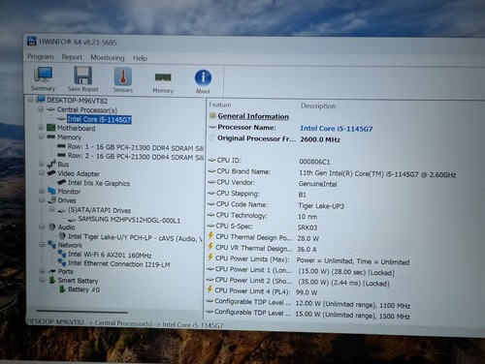
Task: Open the Monitoring menu
Action: click(108, 58)
